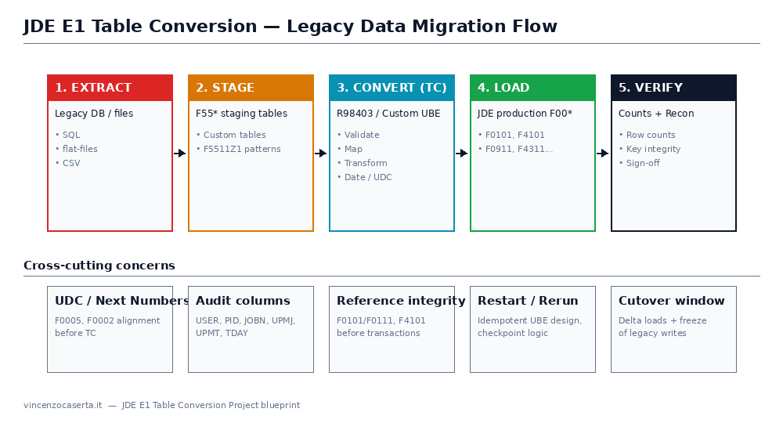Image resolution: width=783 pixels, height=423 pixels.
Task: Click the arrow between Convert and Load
Action: coord(462,153)
